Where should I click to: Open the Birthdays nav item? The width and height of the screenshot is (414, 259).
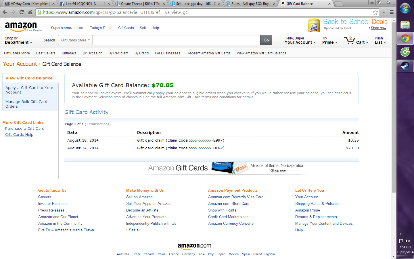tap(69, 53)
